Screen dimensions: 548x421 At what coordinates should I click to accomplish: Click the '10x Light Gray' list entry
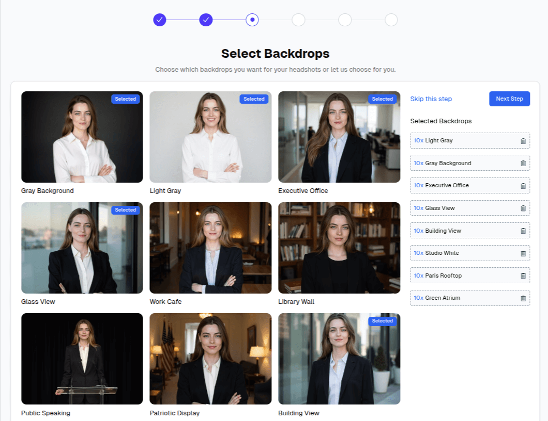pos(470,140)
